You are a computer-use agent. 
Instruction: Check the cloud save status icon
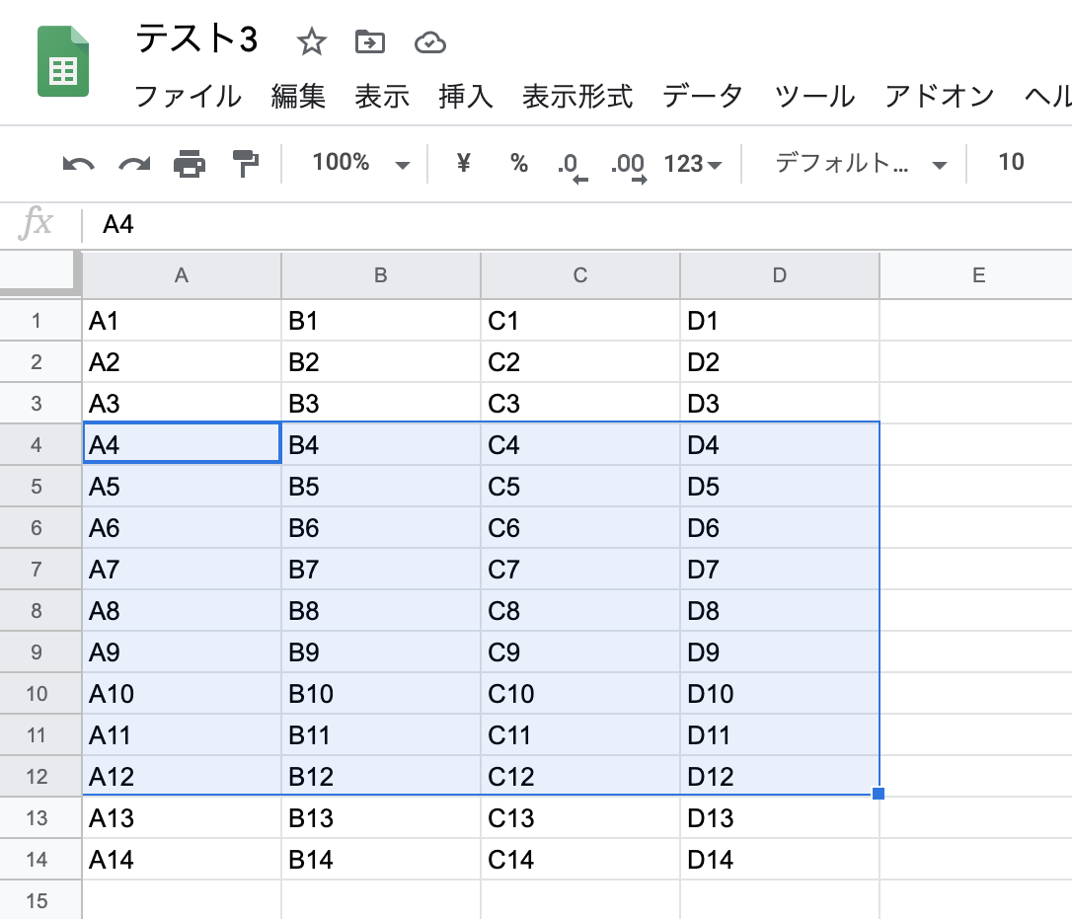click(429, 41)
